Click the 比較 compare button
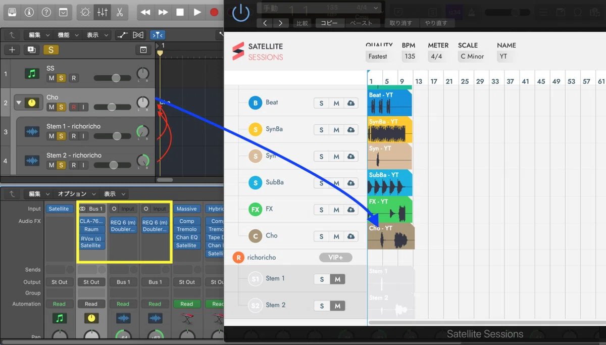The image size is (606, 345). (302, 23)
